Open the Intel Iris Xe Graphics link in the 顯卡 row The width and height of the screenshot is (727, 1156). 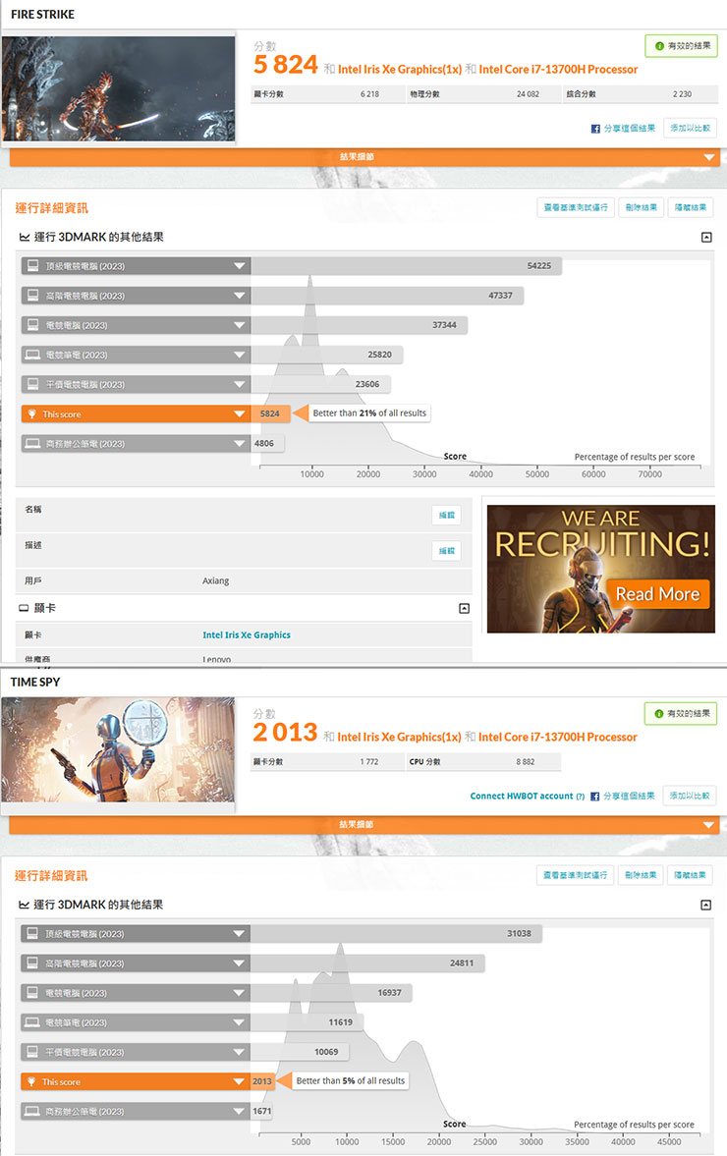click(x=247, y=634)
